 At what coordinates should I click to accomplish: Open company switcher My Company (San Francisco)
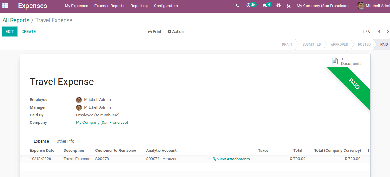(x=323, y=6)
